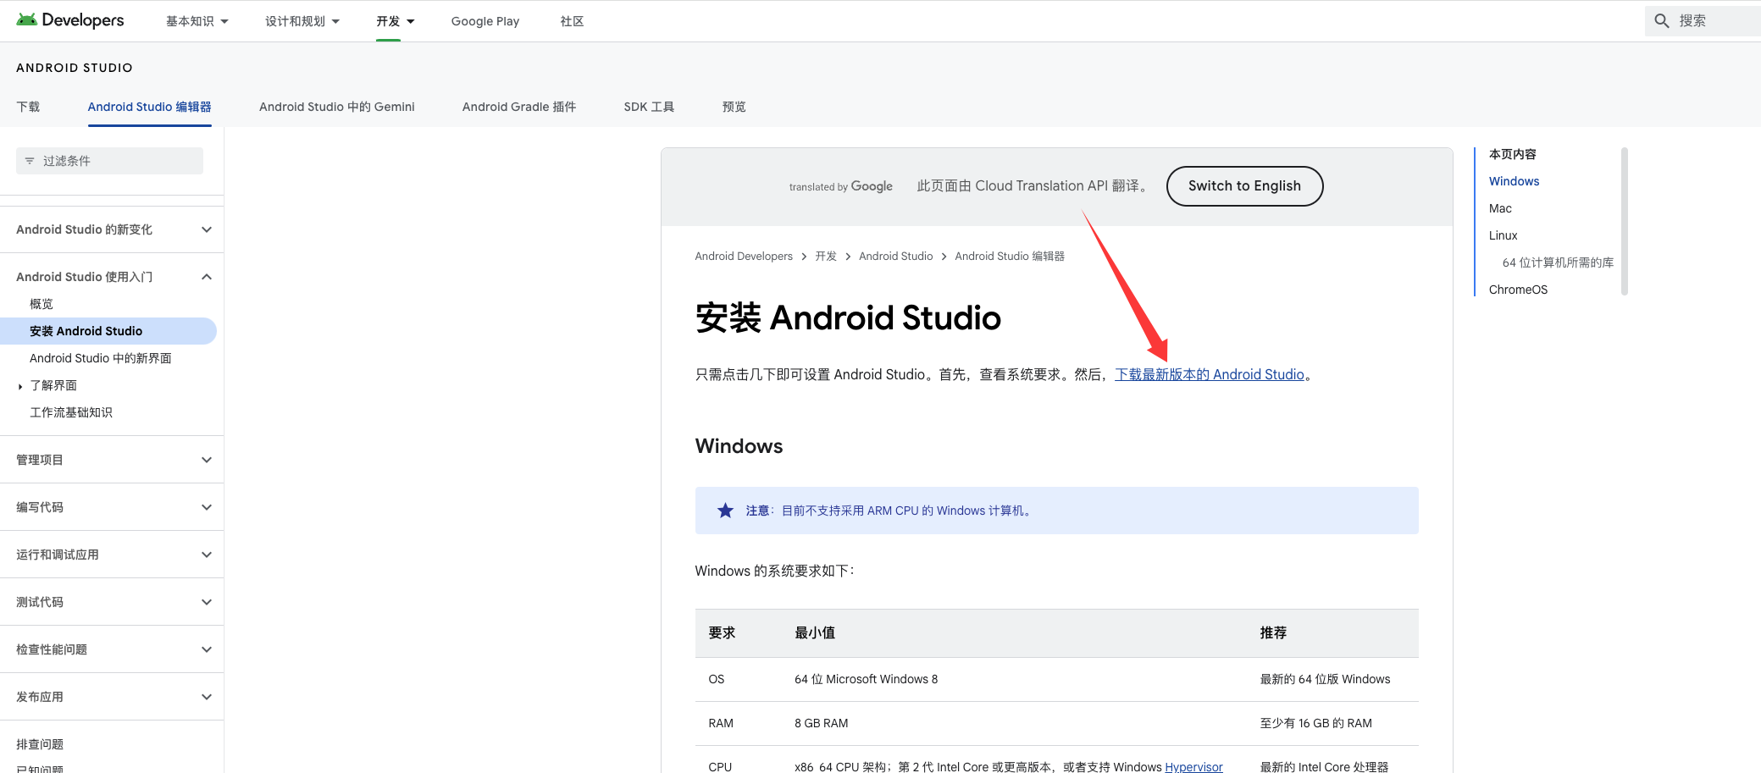Screen dimensions: 1761x773
Task: Open the 设计和规划 dropdown menu
Action: click(302, 21)
